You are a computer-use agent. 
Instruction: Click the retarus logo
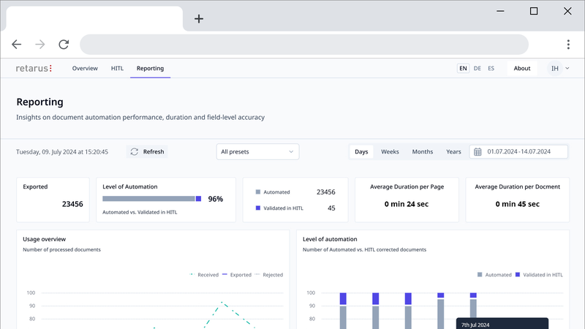(34, 69)
